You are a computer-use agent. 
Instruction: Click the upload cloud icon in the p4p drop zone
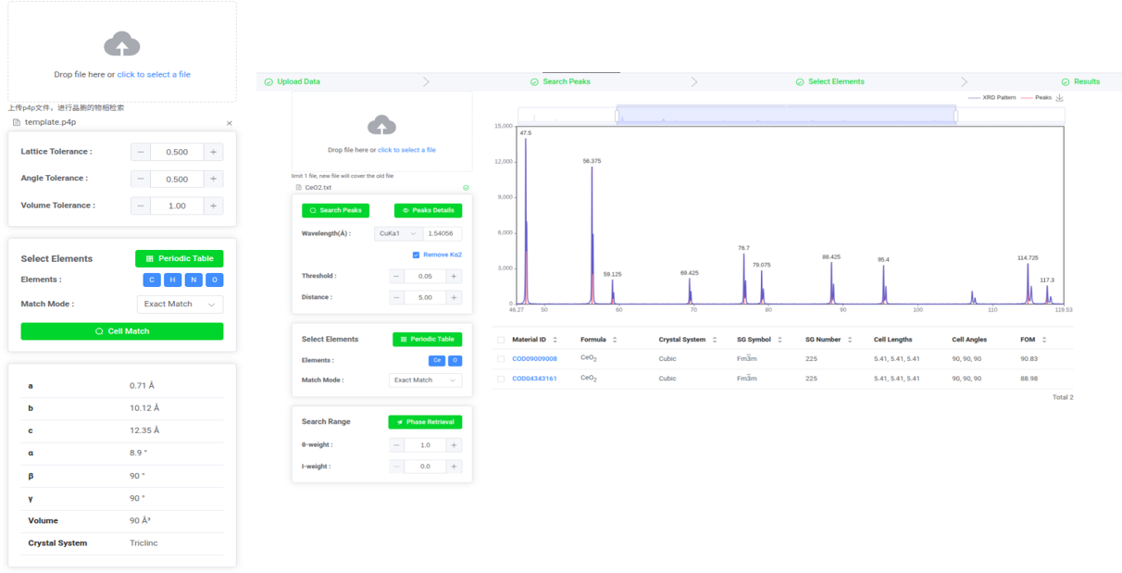[122, 44]
